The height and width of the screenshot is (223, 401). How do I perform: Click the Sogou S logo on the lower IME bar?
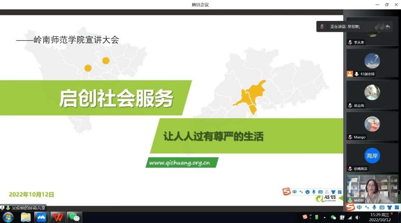pos(350,207)
